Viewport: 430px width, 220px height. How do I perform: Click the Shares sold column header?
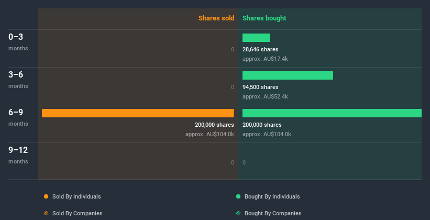point(216,18)
